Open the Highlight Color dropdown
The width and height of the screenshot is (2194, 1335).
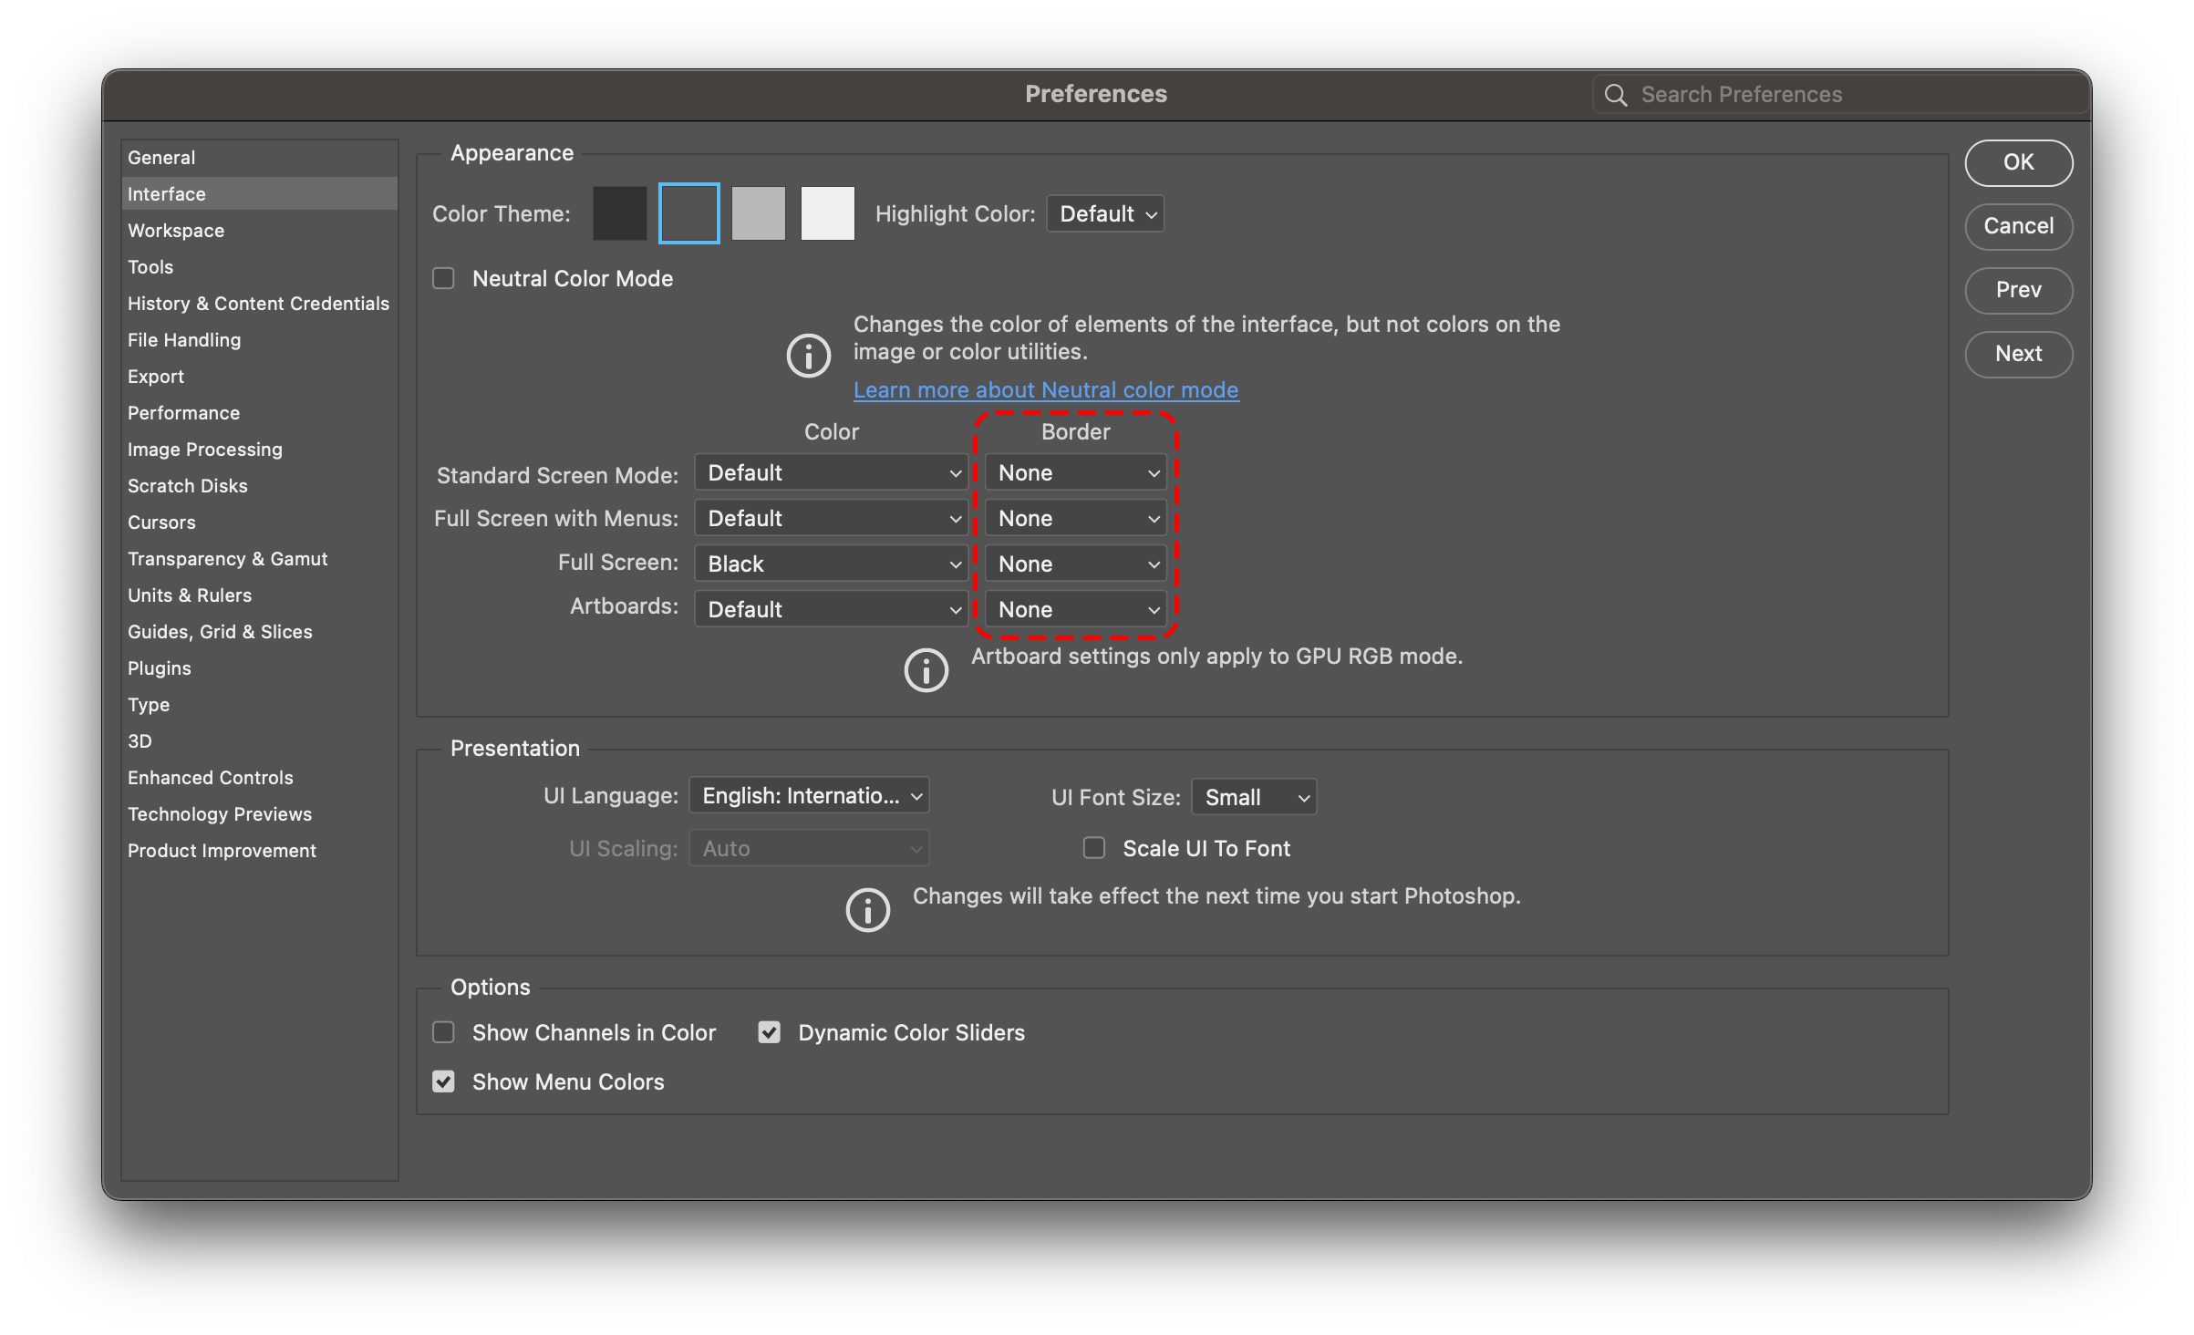(x=1105, y=213)
